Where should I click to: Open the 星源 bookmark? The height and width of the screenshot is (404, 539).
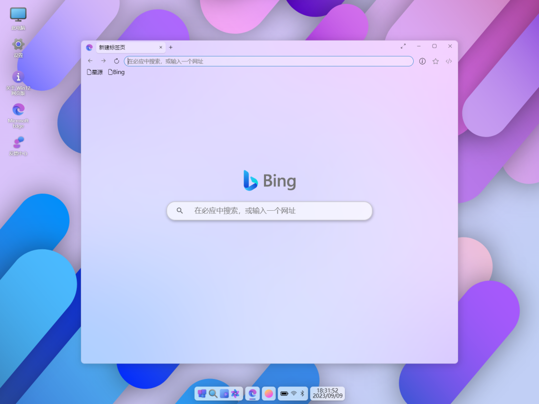tap(94, 72)
